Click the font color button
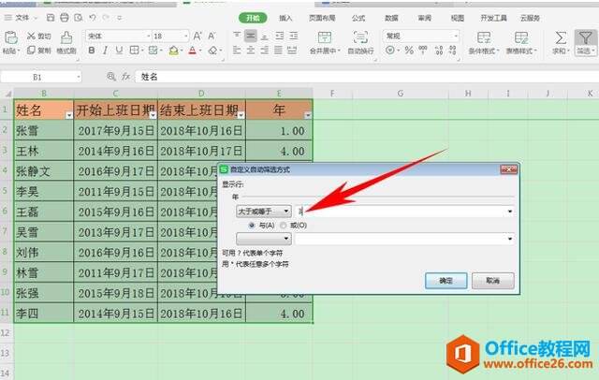599x380 pixels. click(192, 51)
